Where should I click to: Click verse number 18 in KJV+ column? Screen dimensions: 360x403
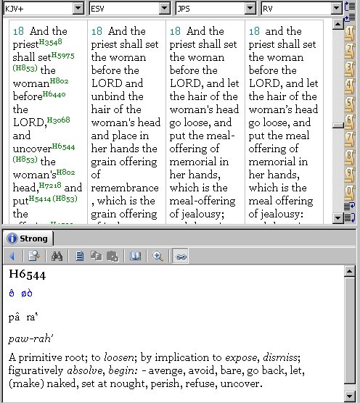point(18,31)
